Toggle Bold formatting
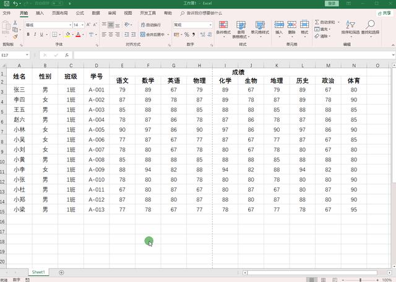 click(x=28, y=35)
